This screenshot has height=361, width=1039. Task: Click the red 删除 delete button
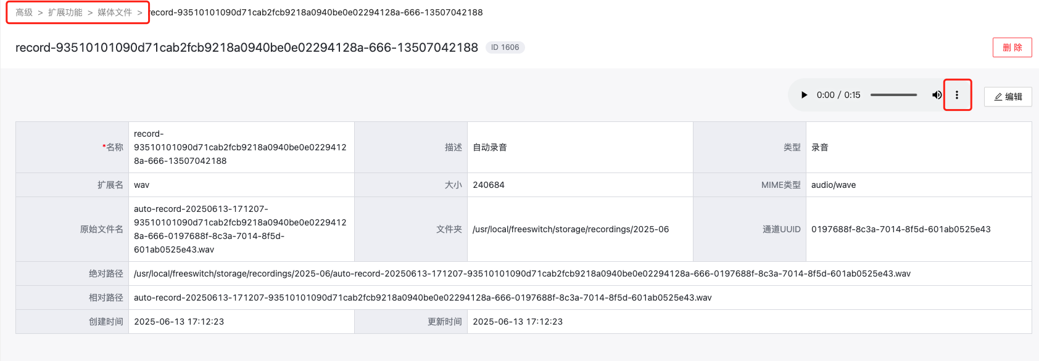pyautogui.click(x=1012, y=47)
